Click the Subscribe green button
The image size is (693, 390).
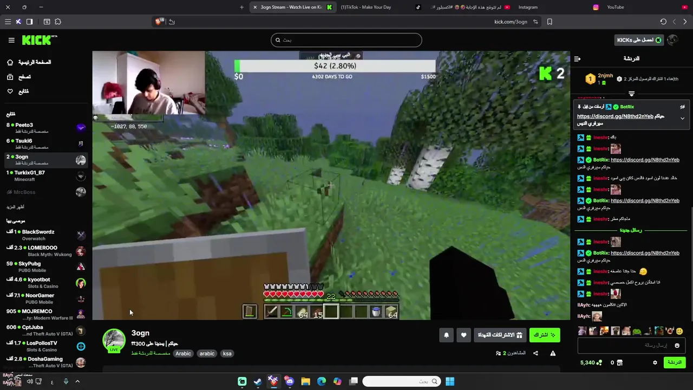pyautogui.click(x=545, y=335)
